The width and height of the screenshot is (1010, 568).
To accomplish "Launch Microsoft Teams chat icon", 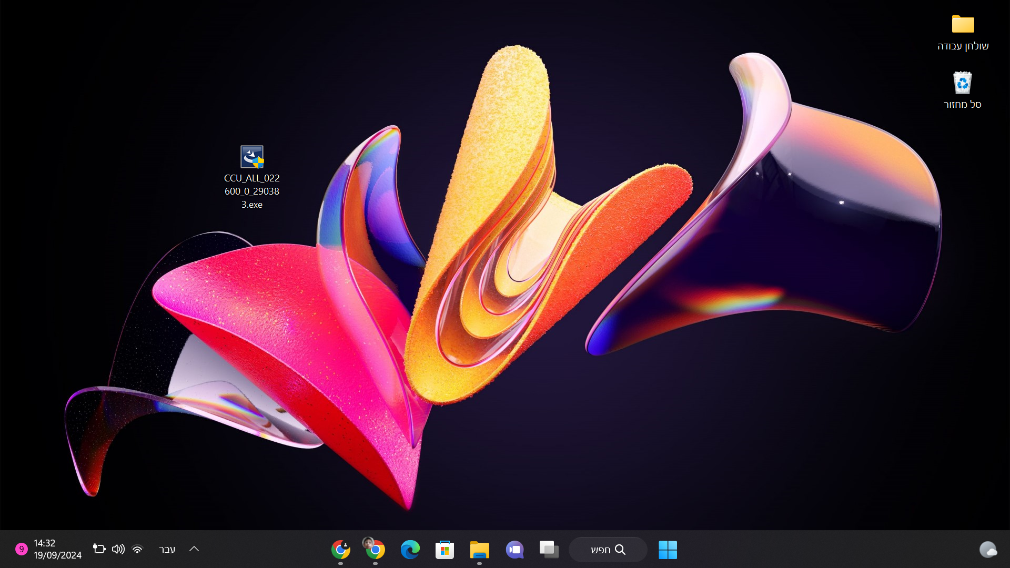I will tap(514, 550).
